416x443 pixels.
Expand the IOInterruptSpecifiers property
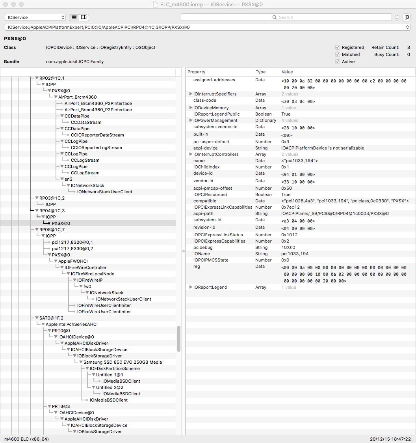coord(191,94)
